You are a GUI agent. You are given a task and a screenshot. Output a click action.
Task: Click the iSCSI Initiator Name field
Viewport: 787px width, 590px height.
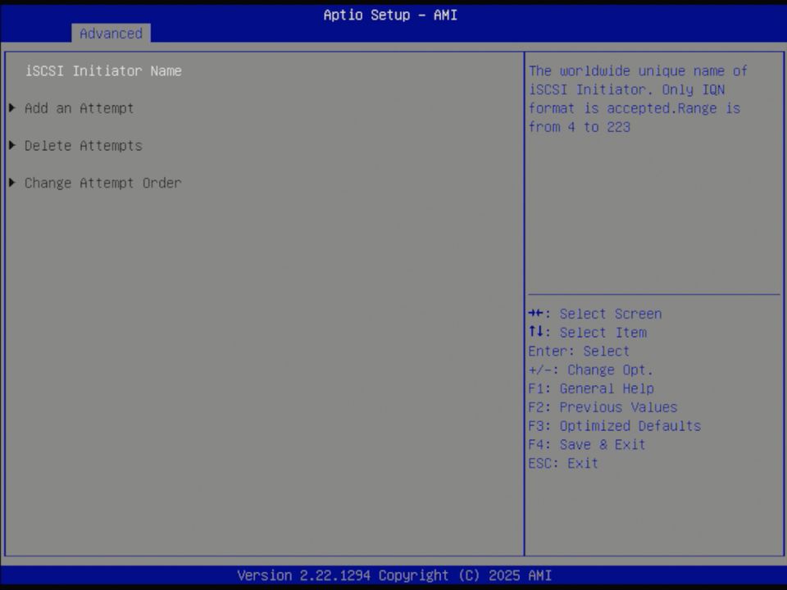(103, 70)
